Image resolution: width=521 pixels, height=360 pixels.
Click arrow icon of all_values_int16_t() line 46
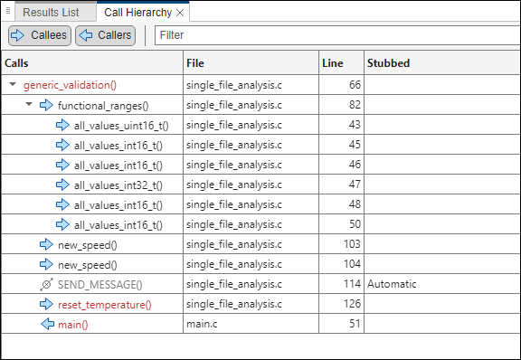pyautogui.click(x=62, y=165)
